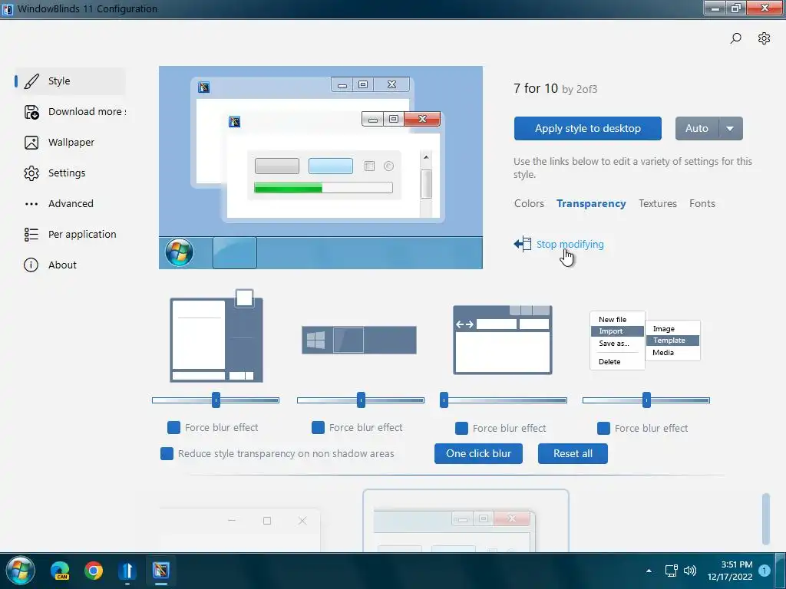Click the author name 2of3
786x589 pixels.
586,90
